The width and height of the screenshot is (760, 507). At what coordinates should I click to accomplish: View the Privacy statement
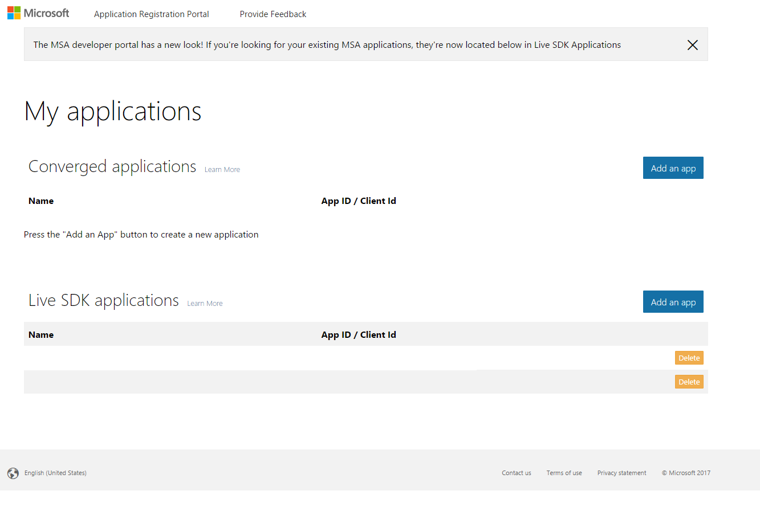(x=621, y=473)
